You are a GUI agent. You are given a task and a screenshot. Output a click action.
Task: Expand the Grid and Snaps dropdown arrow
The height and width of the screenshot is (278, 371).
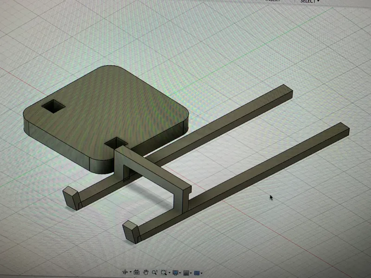[191, 273]
